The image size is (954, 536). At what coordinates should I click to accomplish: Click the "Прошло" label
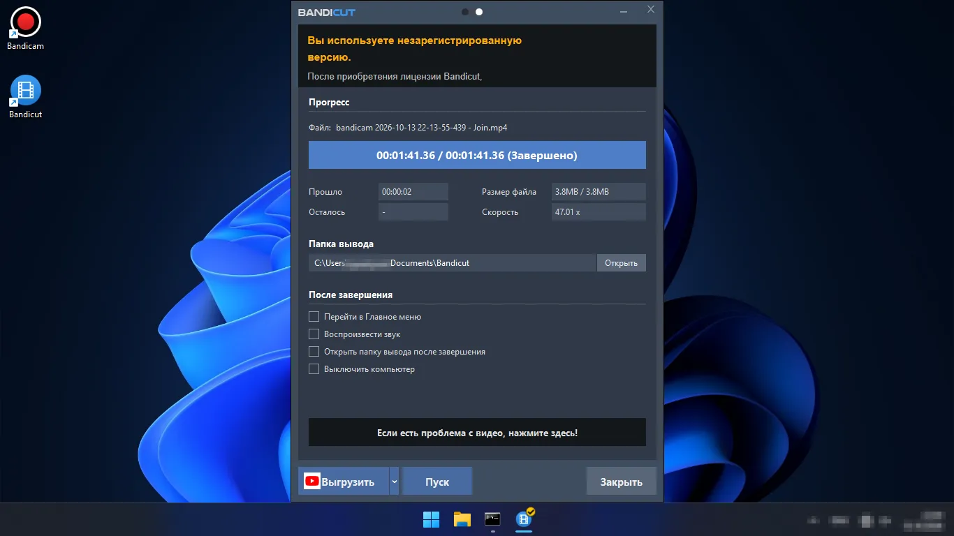point(325,192)
